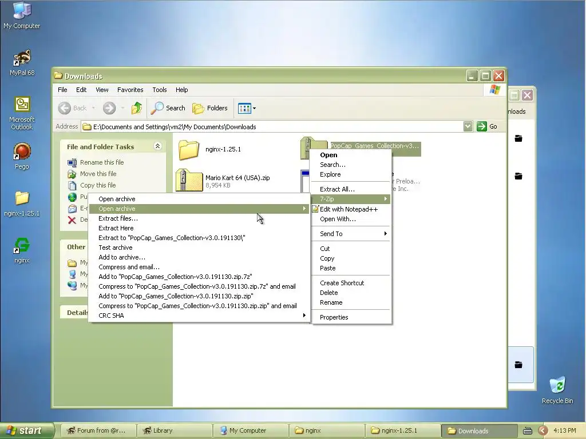This screenshot has height=439, width=586.
Task: Choose Search... in the context menu
Action: [x=351, y=165]
